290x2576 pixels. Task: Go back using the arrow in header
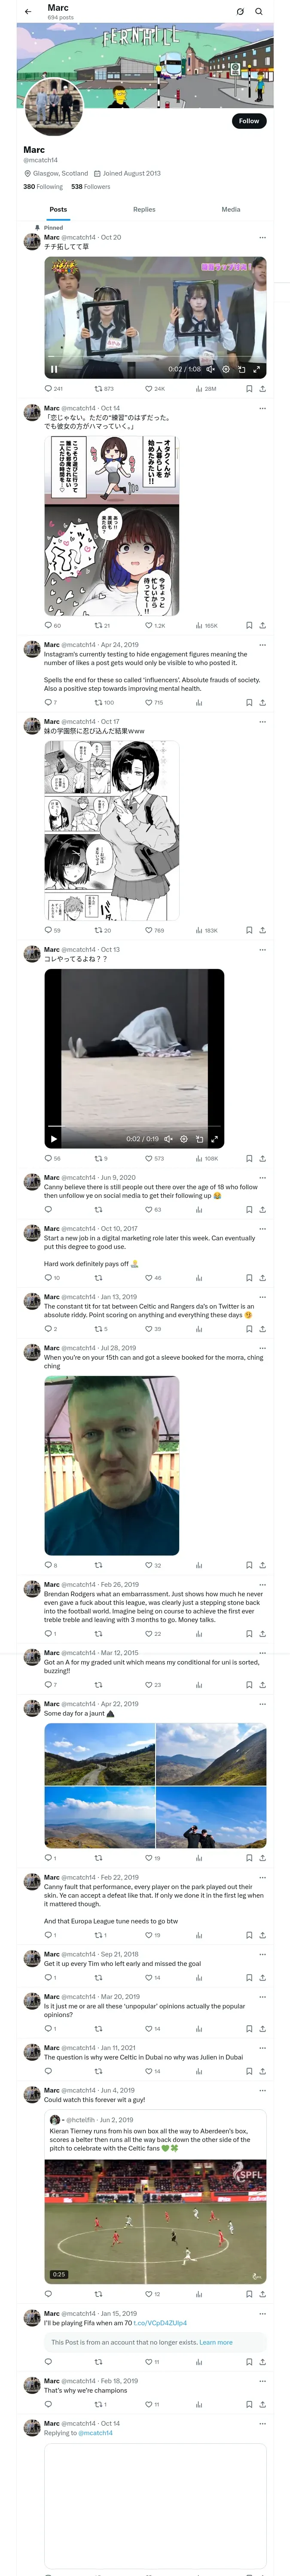28,12
